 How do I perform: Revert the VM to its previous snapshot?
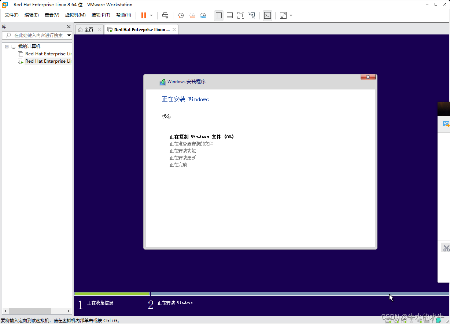click(x=192, y=15)
